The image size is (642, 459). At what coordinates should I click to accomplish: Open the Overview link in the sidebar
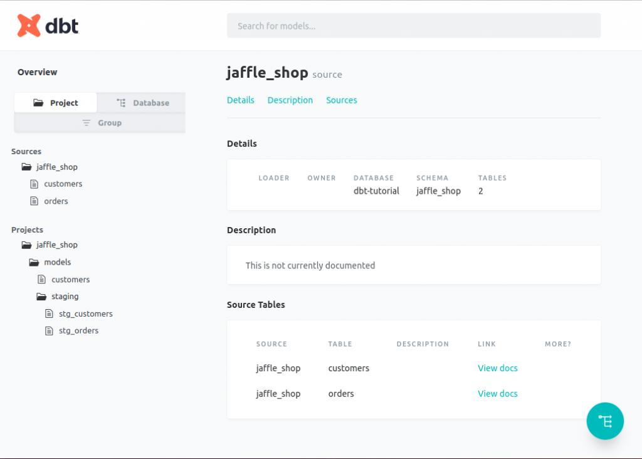37,72
